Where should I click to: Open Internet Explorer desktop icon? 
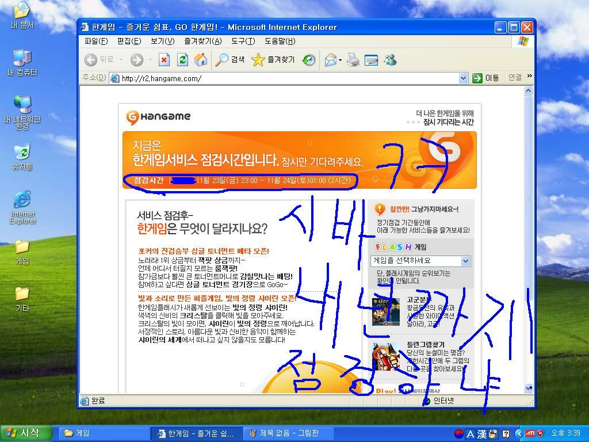(x=22, y=207)
